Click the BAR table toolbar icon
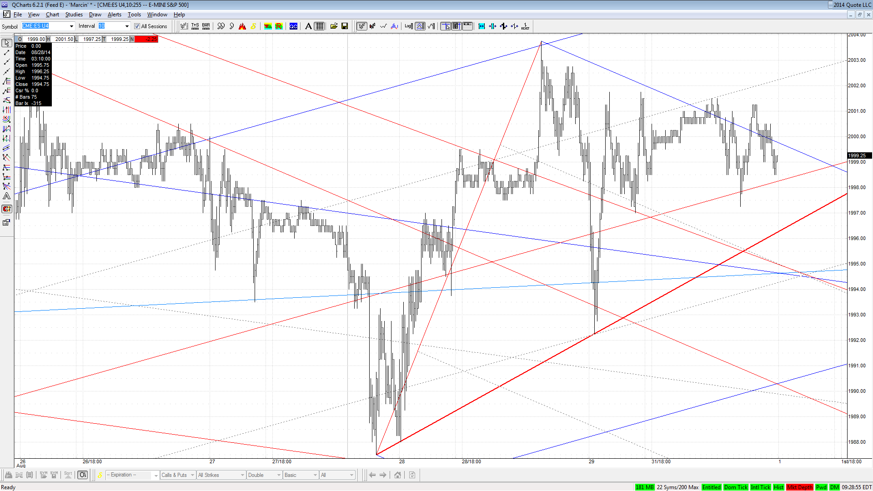Screen dimensions: 873x491 [206, 26]
